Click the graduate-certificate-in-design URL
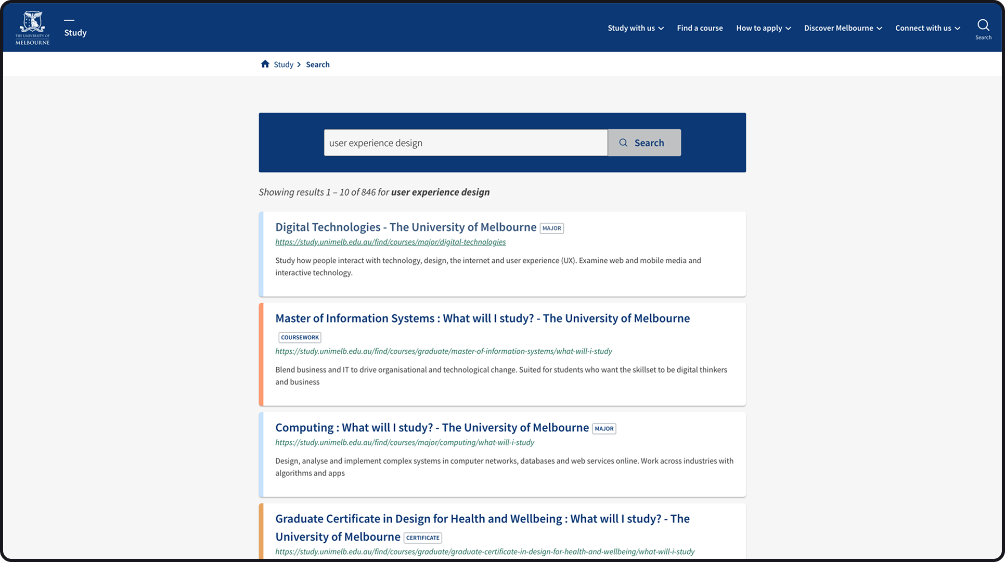The image size is (1005, 562). (485, 552)
